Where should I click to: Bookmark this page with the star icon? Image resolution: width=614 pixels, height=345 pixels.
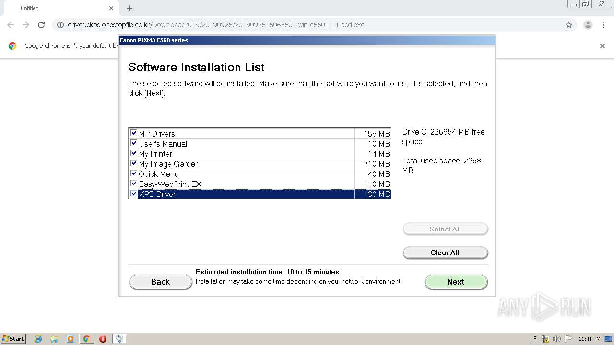coord(569,25)
